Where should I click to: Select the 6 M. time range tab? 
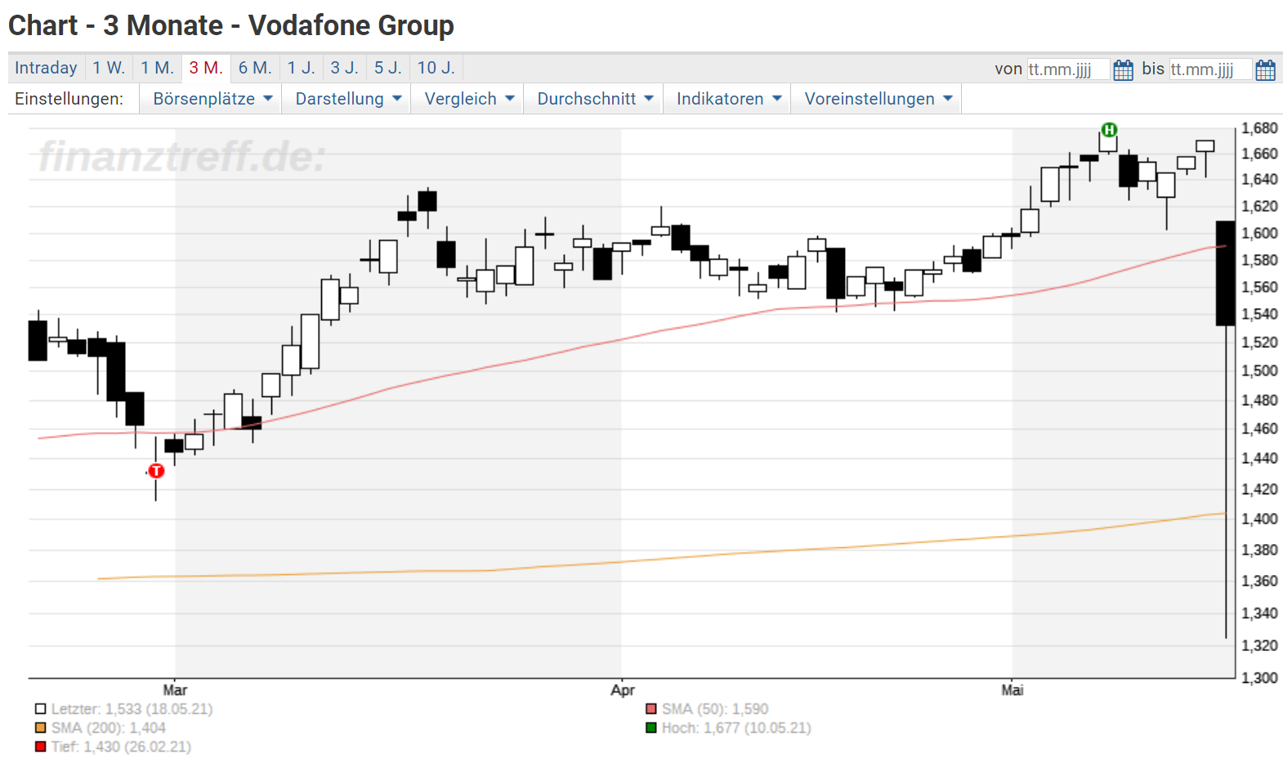[255, 68]
